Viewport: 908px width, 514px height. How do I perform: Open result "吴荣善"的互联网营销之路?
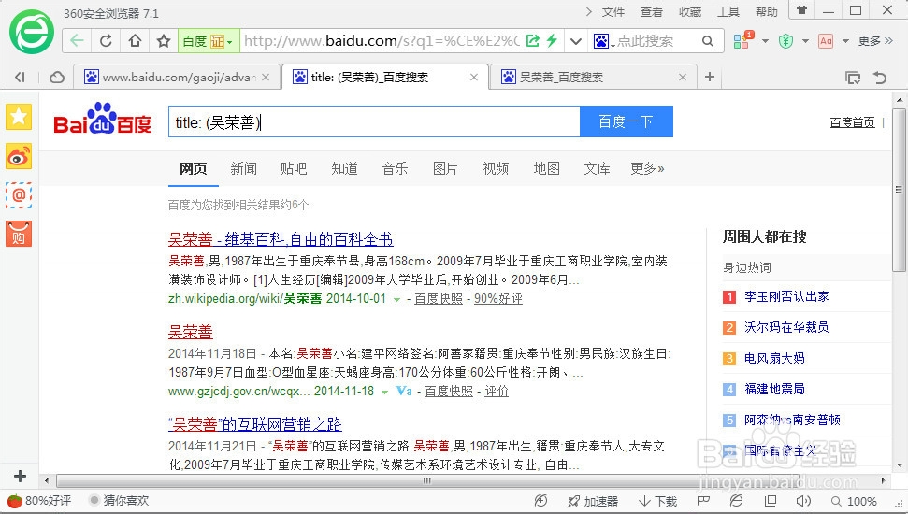coord(254,424)
